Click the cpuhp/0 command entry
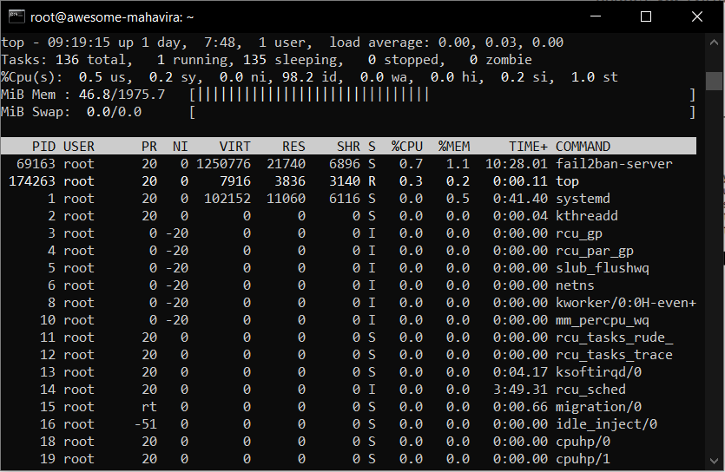This screenshot has width=725, height=472. (x=583, y=442)
